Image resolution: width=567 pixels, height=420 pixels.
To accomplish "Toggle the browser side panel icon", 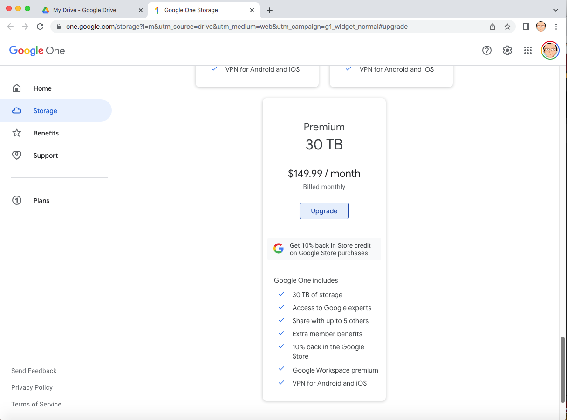I will pos(526,27).
